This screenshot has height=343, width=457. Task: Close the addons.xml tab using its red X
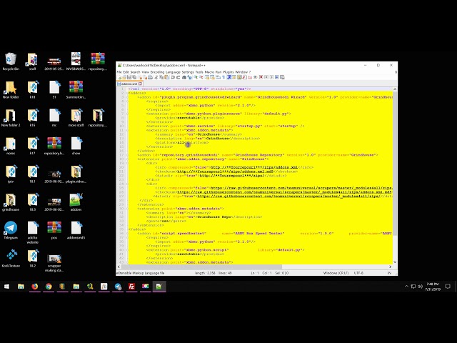point(140,84)
